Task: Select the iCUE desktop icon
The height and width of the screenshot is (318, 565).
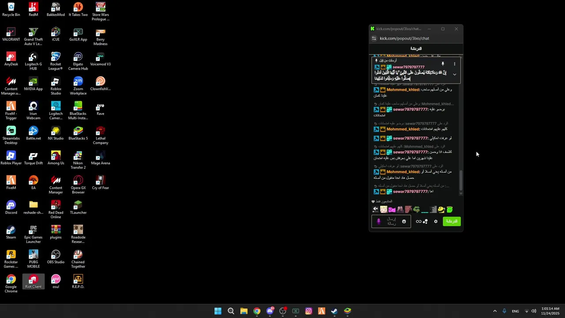Action: point(56,34)
